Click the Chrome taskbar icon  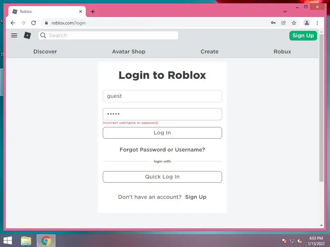pos(46,241)
